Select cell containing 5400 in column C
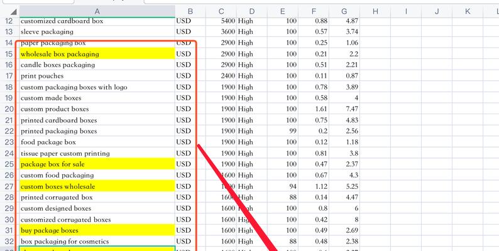Screen dimensions: 499x251 click(221, 21)
